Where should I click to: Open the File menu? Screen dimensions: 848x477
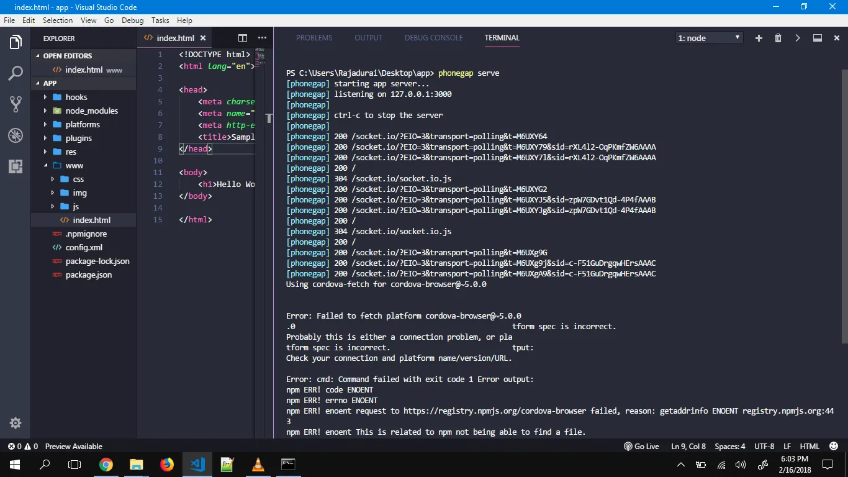9,20
